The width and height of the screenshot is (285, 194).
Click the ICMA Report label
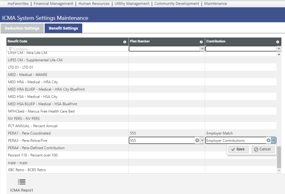(x=22, y=190)
